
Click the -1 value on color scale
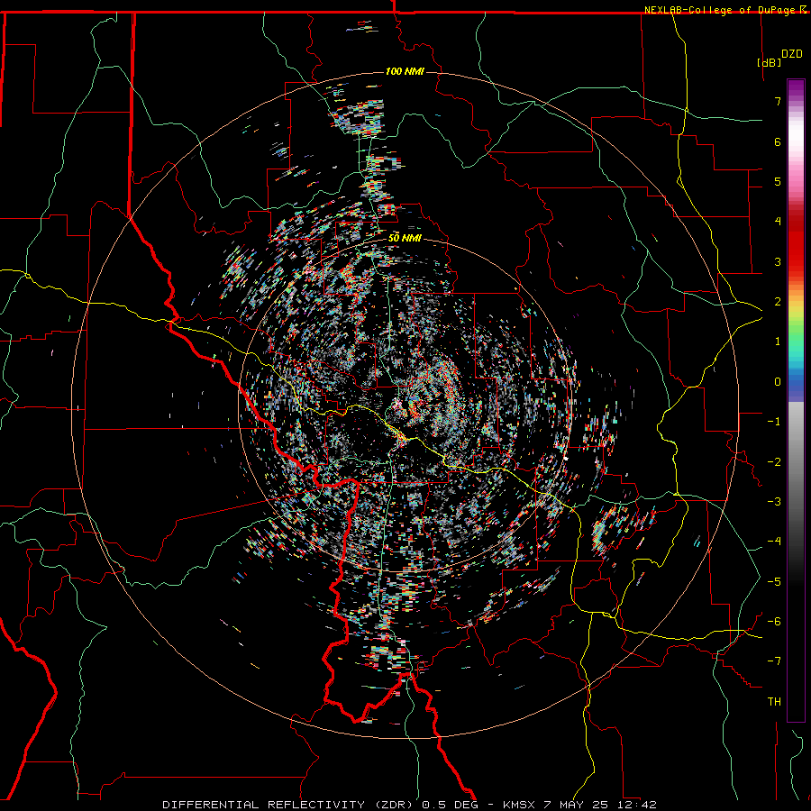774,421
